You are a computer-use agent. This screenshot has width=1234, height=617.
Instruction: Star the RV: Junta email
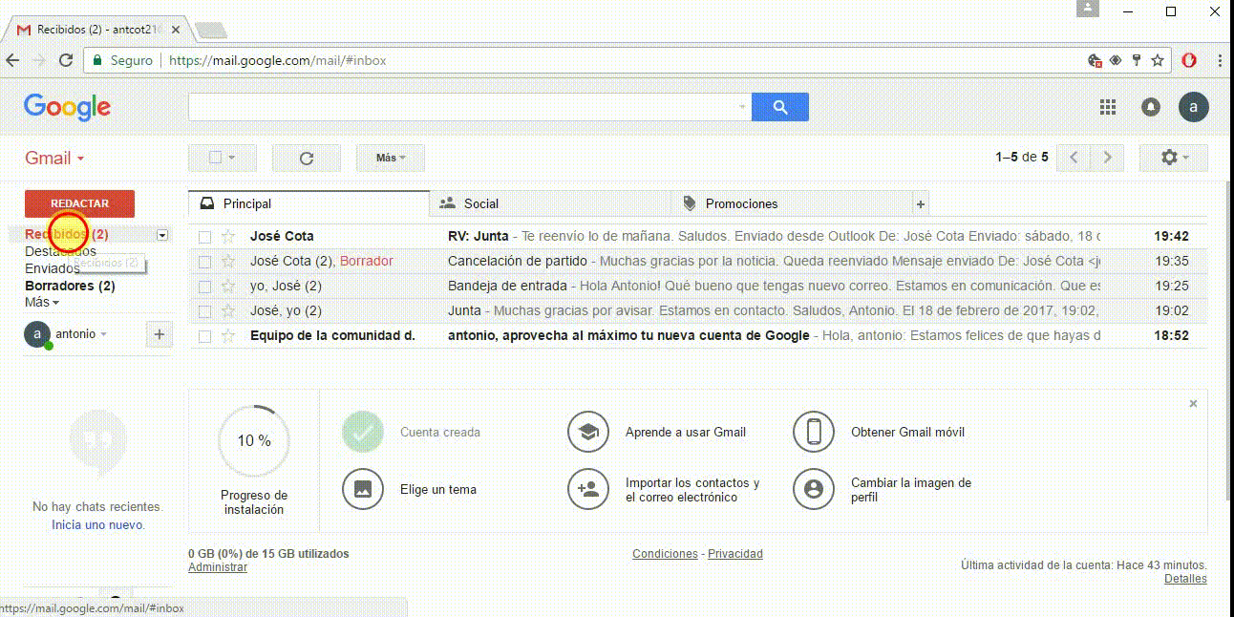click(x=228, y=236)
